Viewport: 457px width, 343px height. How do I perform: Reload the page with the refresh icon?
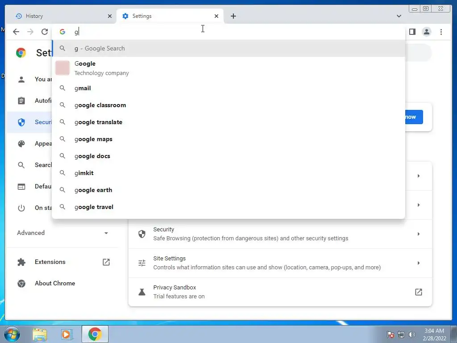(x=44, y=32)
